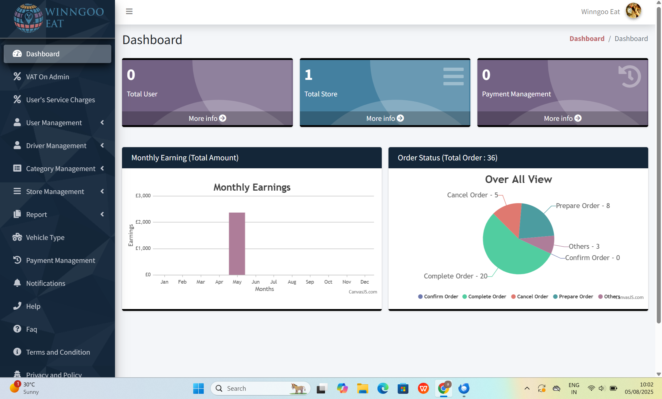Click the Vehicle Type truck icon
662x399 pixels.
pyautogui.click(x=17, y=237)
